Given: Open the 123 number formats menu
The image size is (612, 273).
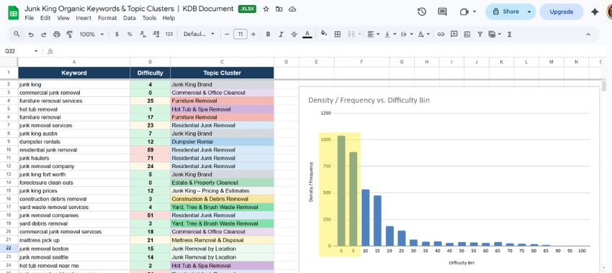Looking at the screenshot, I should point(169,34).
